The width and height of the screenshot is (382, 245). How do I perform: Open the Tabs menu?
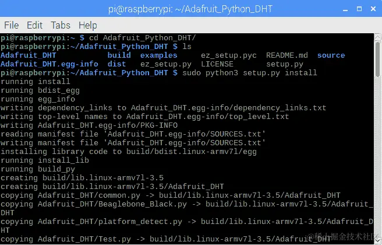pos(61,25)
